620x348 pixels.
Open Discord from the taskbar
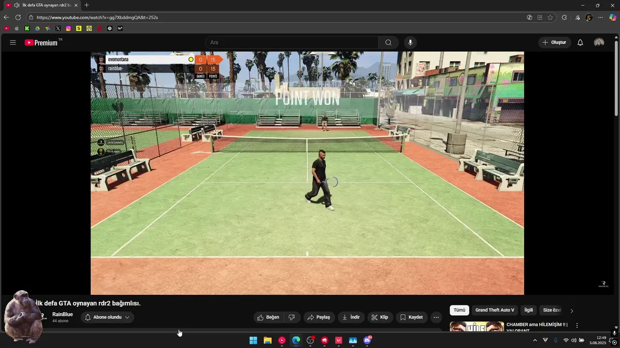coord(367,340)
